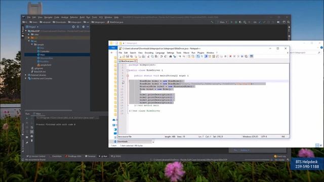Viewport: 324px width, 182px height.
Task: Click the Print icon in Notepad++ toolbar
Action: tap(143, 56)
